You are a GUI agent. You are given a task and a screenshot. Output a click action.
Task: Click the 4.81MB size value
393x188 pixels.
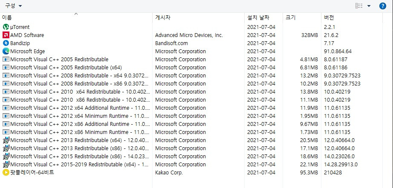click(x=309, y=59)
